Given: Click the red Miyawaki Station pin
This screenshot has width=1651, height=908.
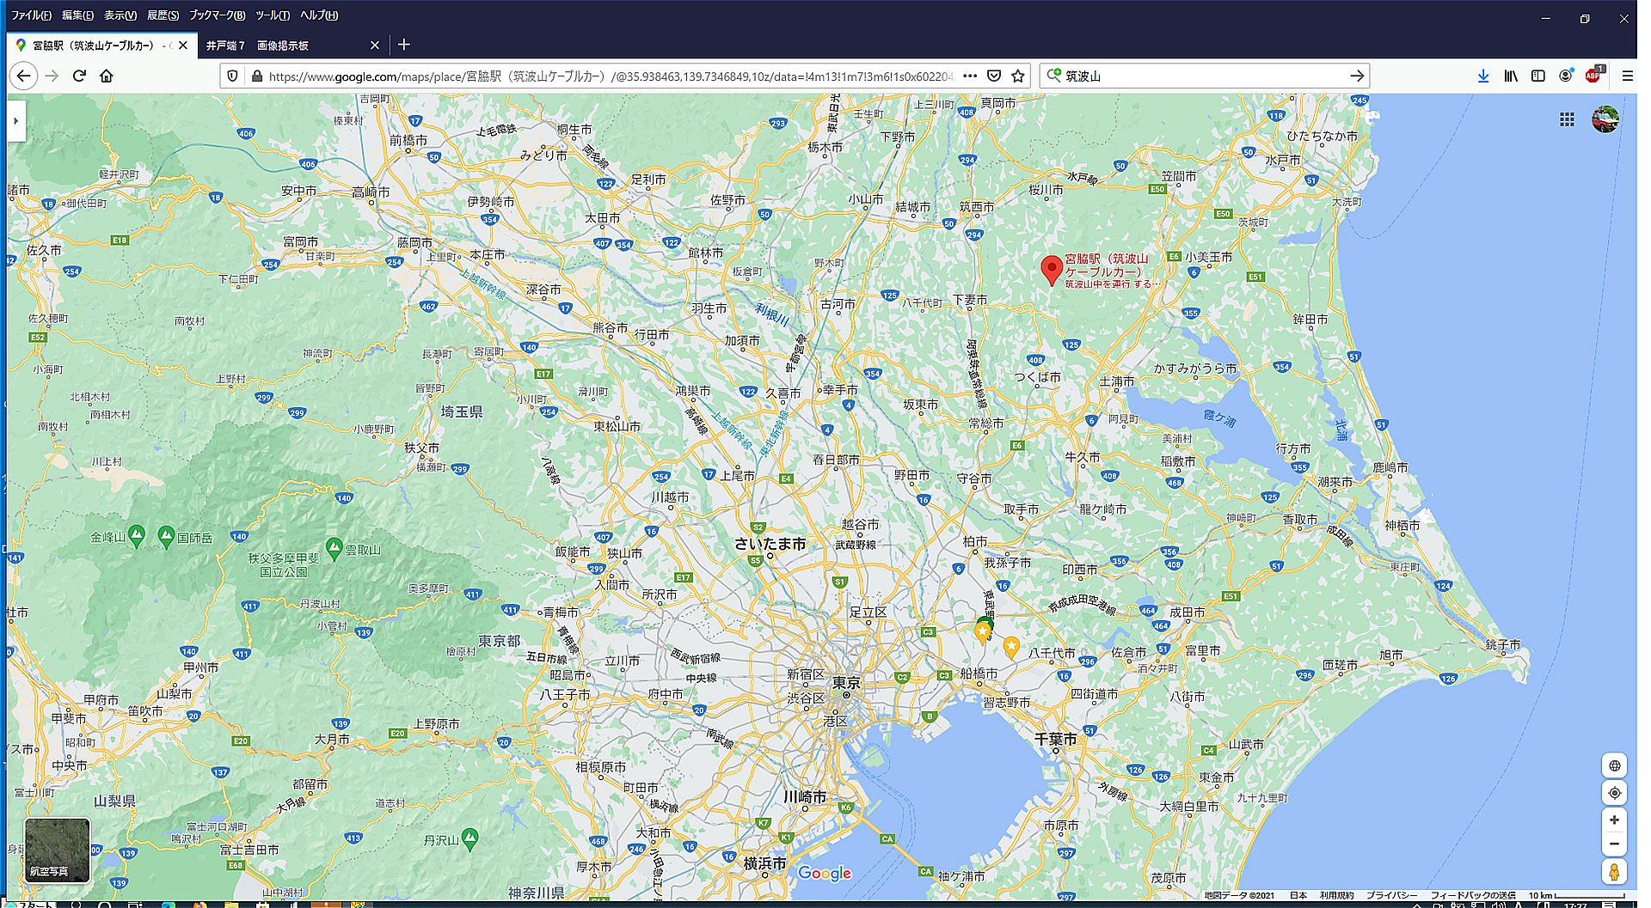Looking at the screenshot, I should click(x=1051, y=270).
